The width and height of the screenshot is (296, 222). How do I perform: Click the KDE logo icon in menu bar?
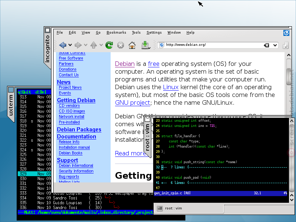click(x=286, y=33)
